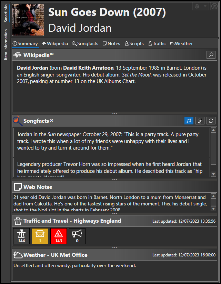Click the David Jordan album cover thumbnail
This screenshot has width=221, height=284.
pyautogui.click(x=28, y=20)
